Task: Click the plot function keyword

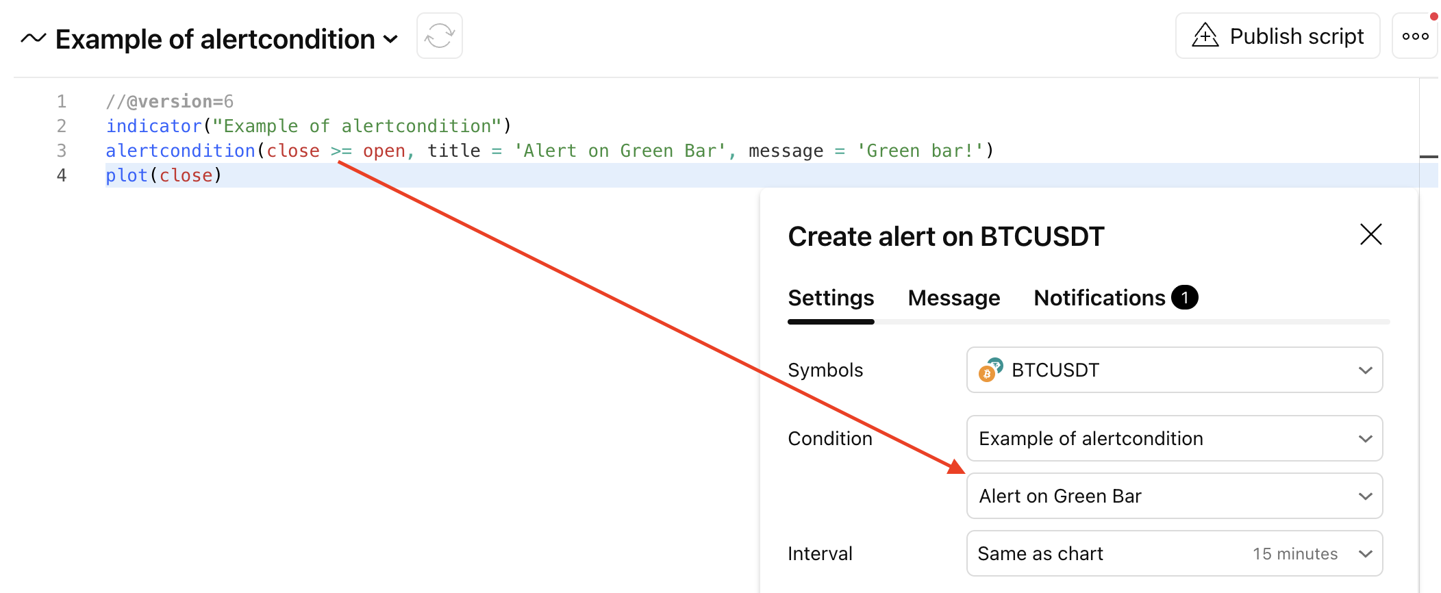Action: click(x=127, y=175)
